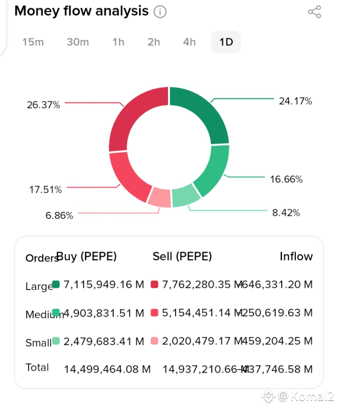This screenshot has height=409, width=338.
Task: Click the share icon at top right
Action: (x=314, y=12)
